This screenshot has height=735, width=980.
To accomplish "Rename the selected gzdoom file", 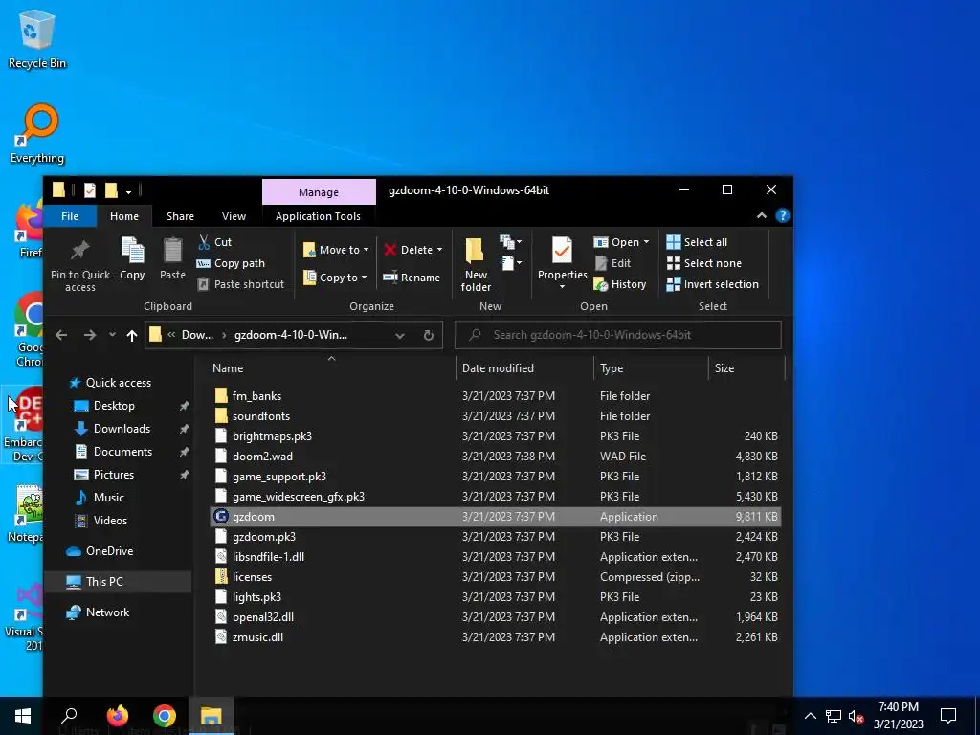I will [x=412, y=278].
